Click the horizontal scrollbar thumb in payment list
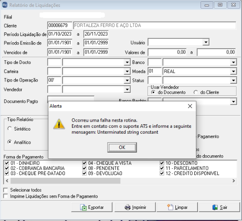The width and height of the screenshot is (242, 221). click(x=65, y=180)
